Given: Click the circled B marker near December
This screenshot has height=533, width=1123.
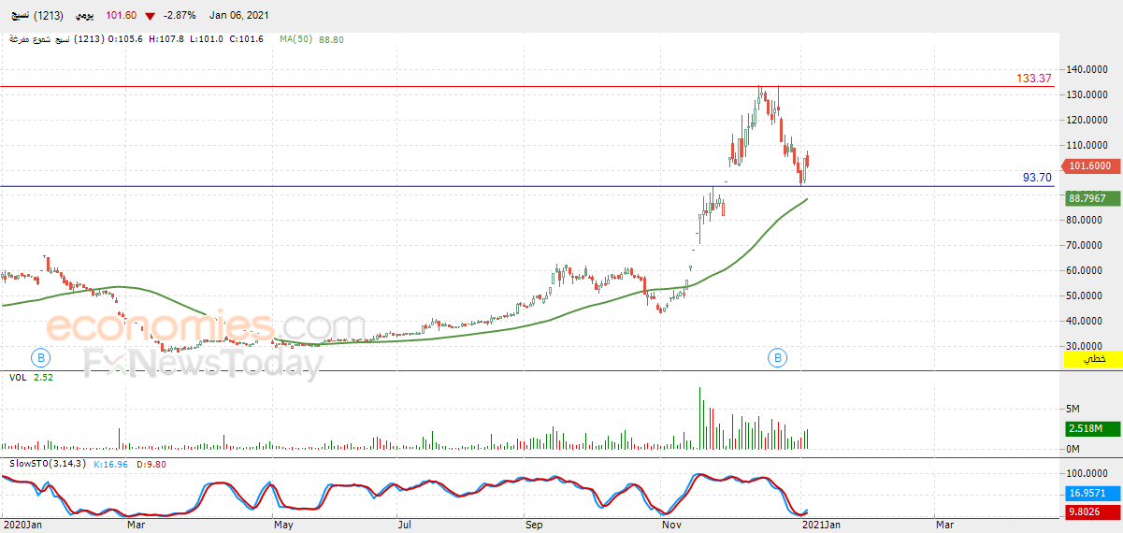Looking at the screenshot, I should tap(778, 356).
